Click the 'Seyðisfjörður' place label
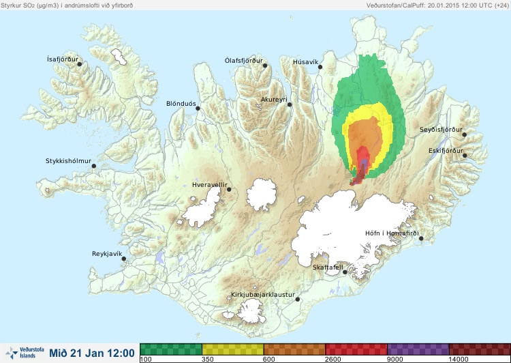Image resolution: width=511 pixels, height=363 pixels. (442, 130)
